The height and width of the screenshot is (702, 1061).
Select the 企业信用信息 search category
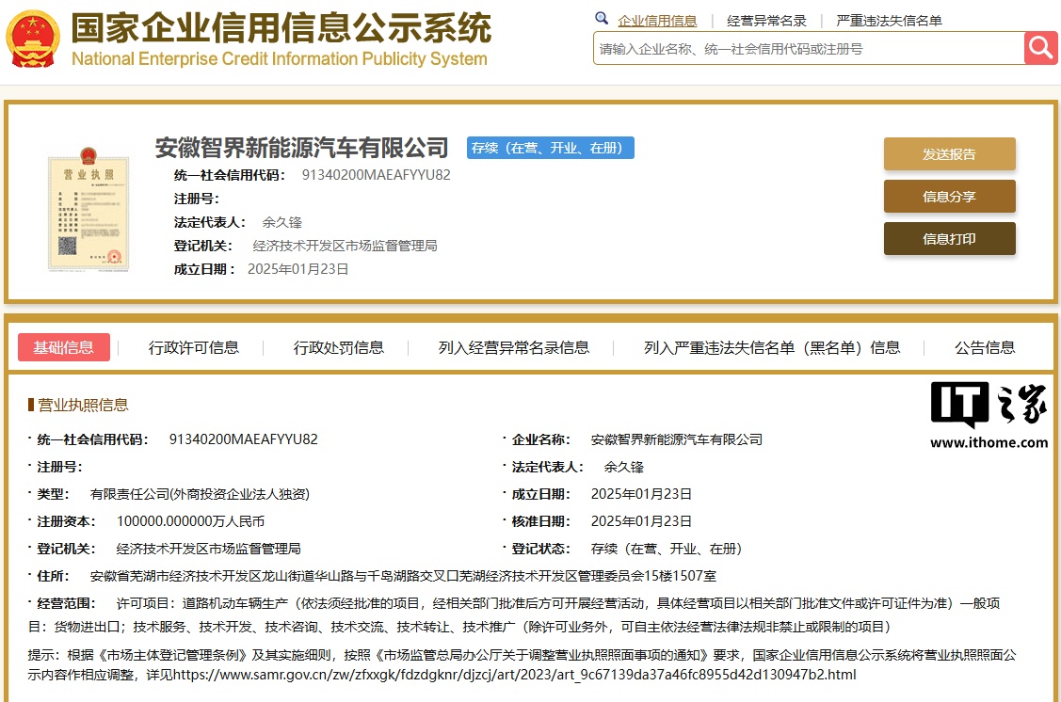657,21
